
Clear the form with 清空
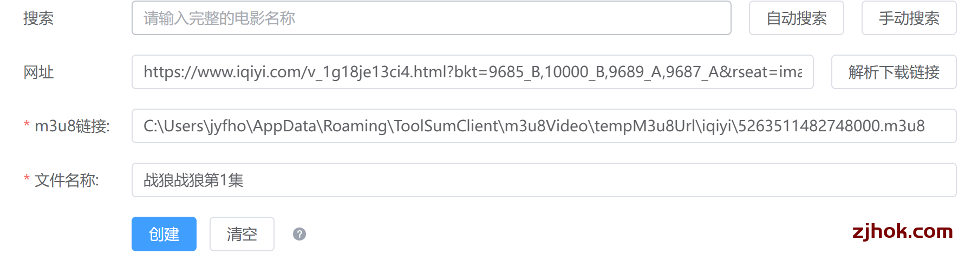242,234
